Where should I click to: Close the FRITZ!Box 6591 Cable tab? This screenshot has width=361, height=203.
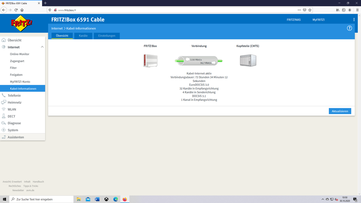tap(39, 3)
